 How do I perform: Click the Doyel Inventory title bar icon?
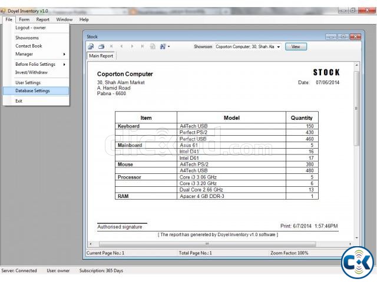(x=3, y=11)
